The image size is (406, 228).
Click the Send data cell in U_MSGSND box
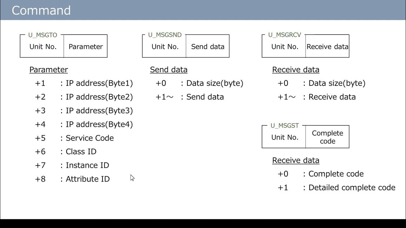click(208, 47)
